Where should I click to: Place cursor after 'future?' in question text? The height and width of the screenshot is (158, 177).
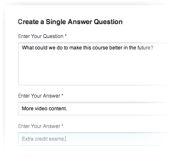coord(153,48)
